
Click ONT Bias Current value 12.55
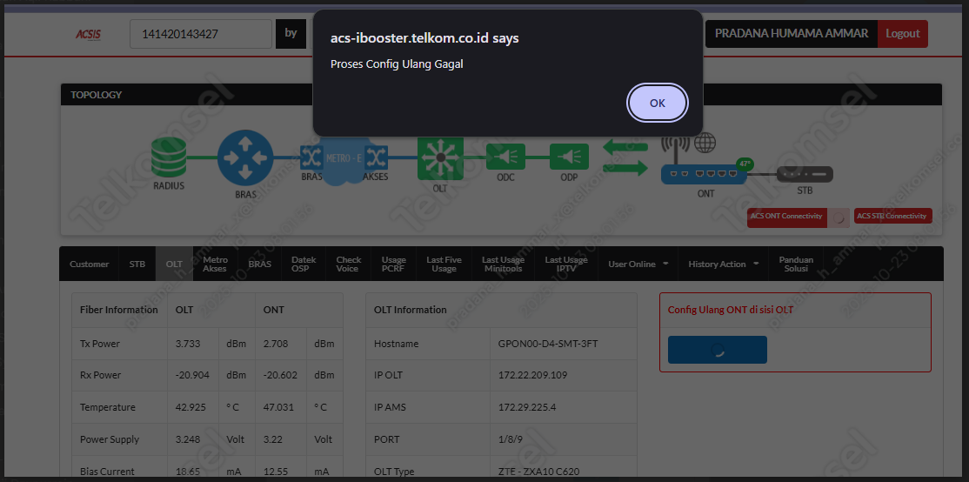[x=274, y=472]
